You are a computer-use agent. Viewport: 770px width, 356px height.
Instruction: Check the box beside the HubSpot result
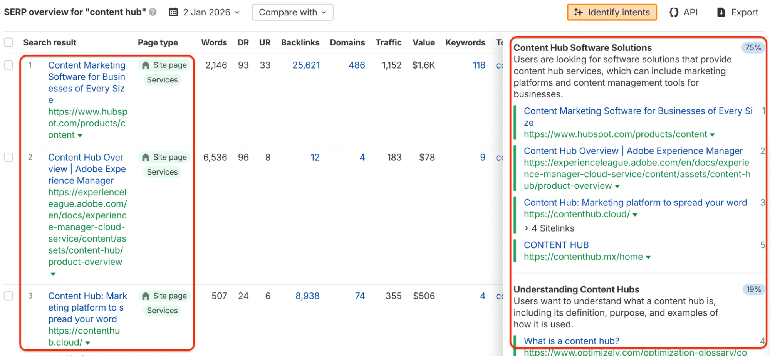(8, 65)
